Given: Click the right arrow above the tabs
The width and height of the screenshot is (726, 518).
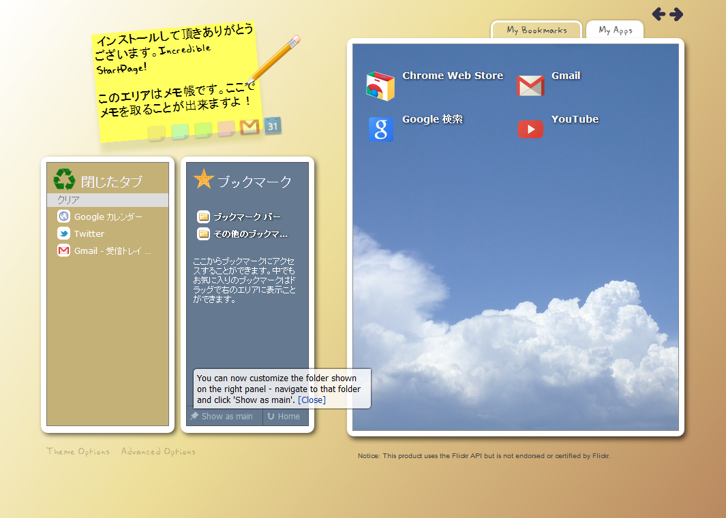Looking at the screenshot, I should 676,14.
